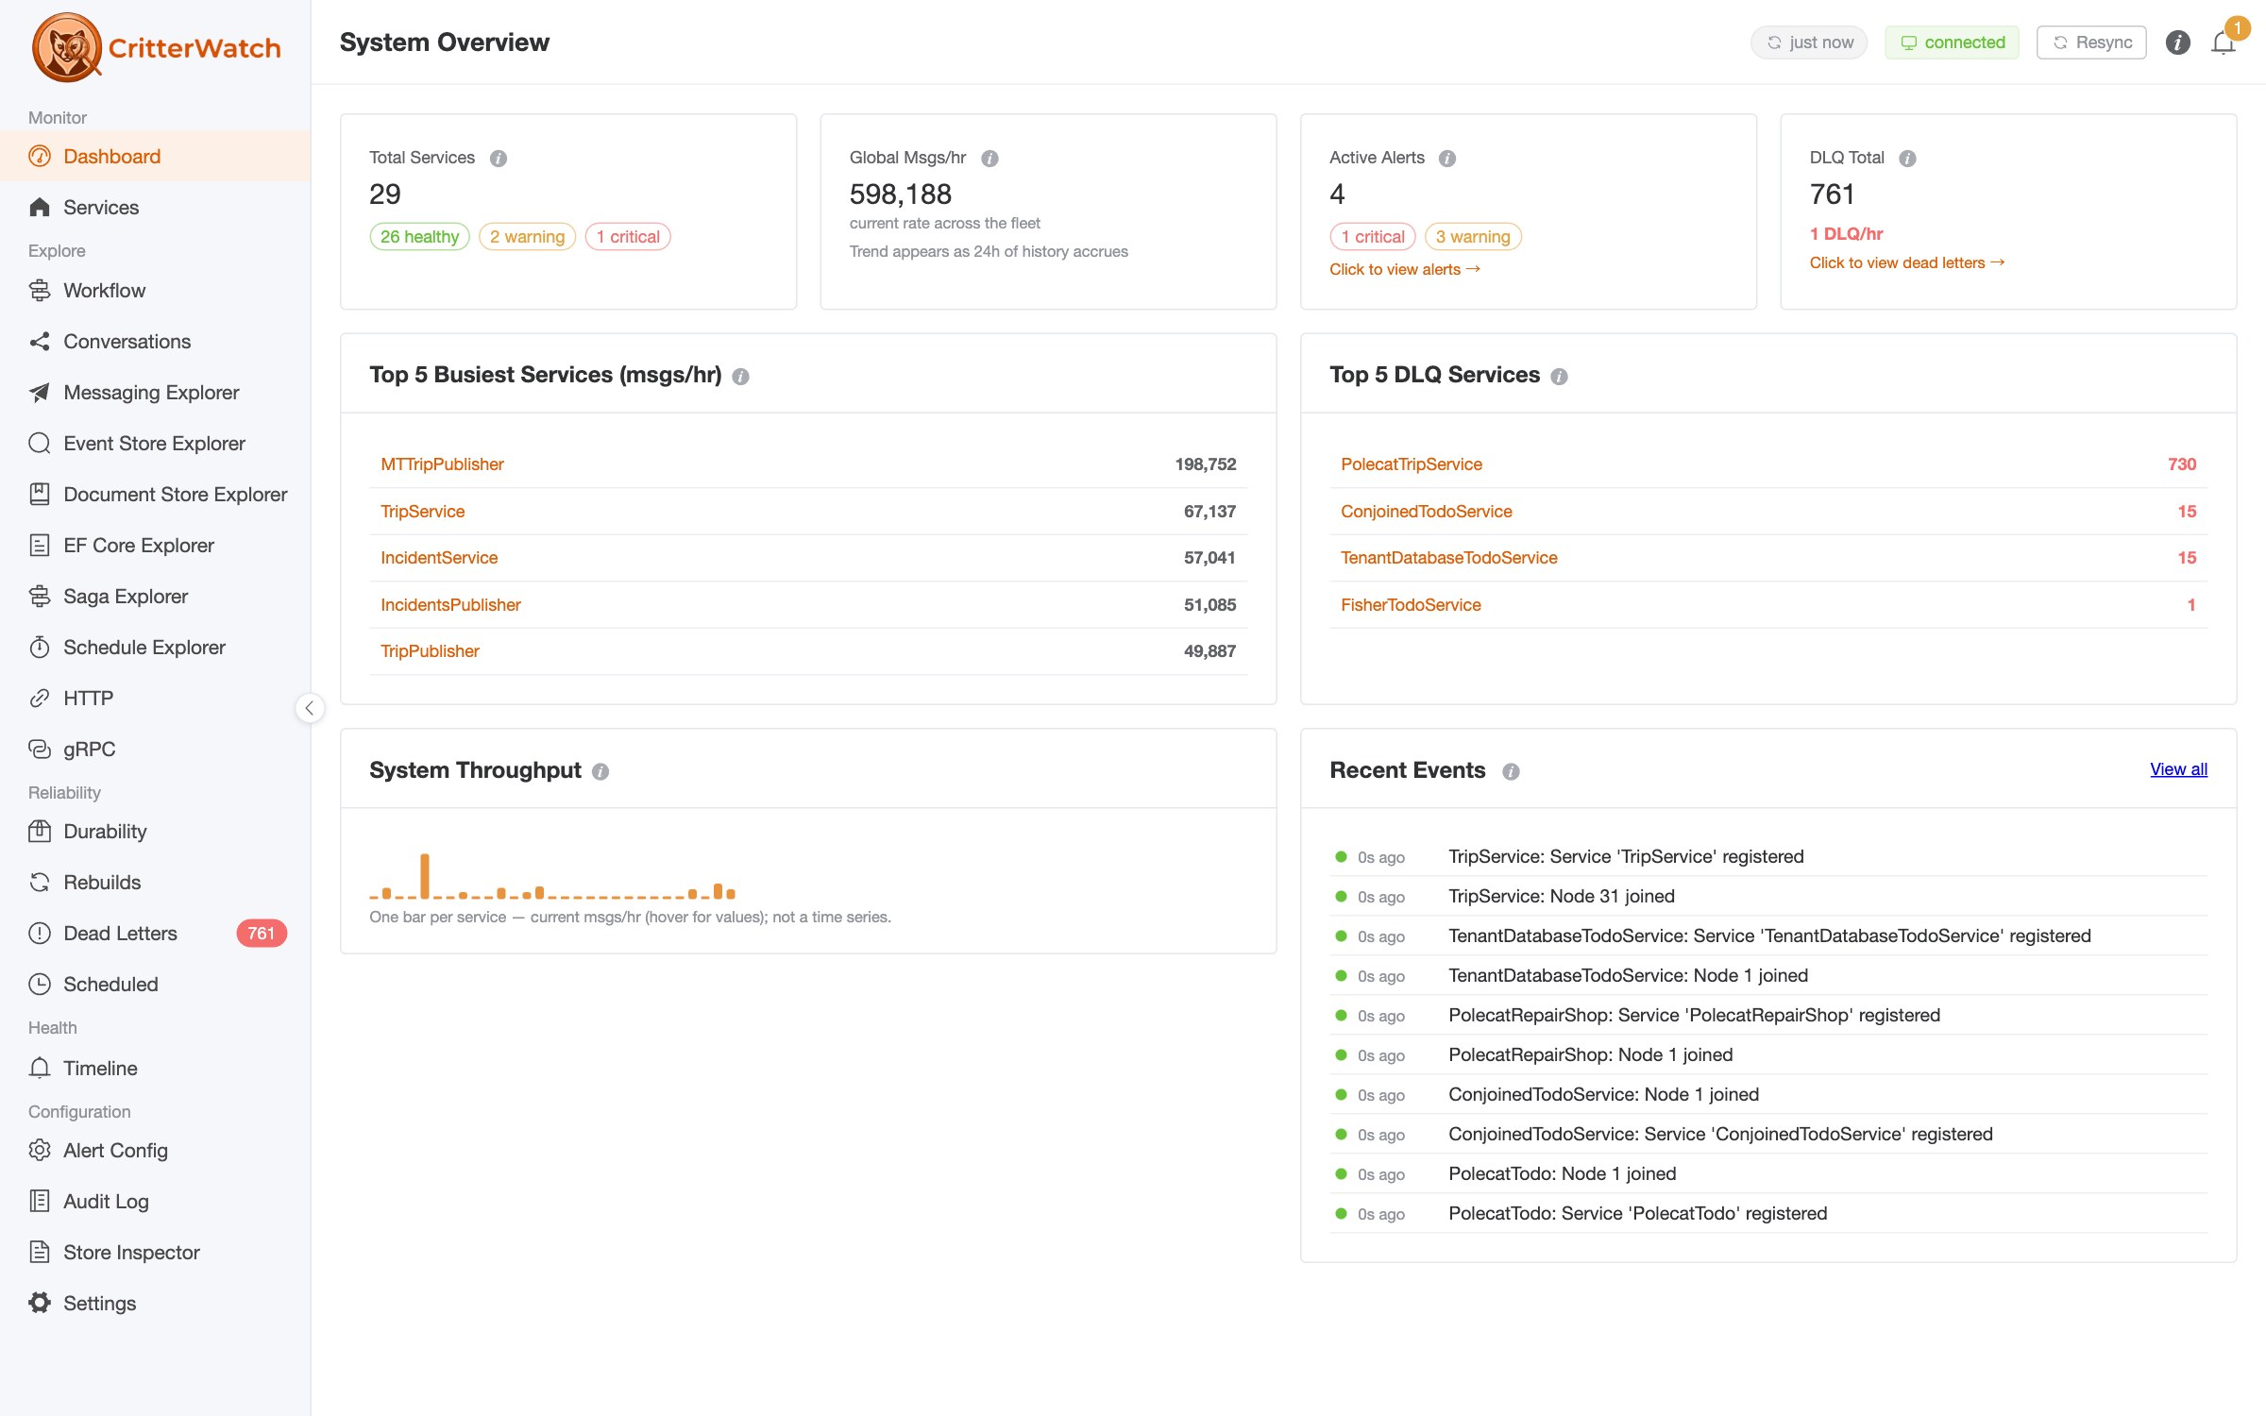The height and width of the screenshot is (1416, 2266).
Task: Click the tallest bar in System Throughput chart
Action: [x=425, y=876]
